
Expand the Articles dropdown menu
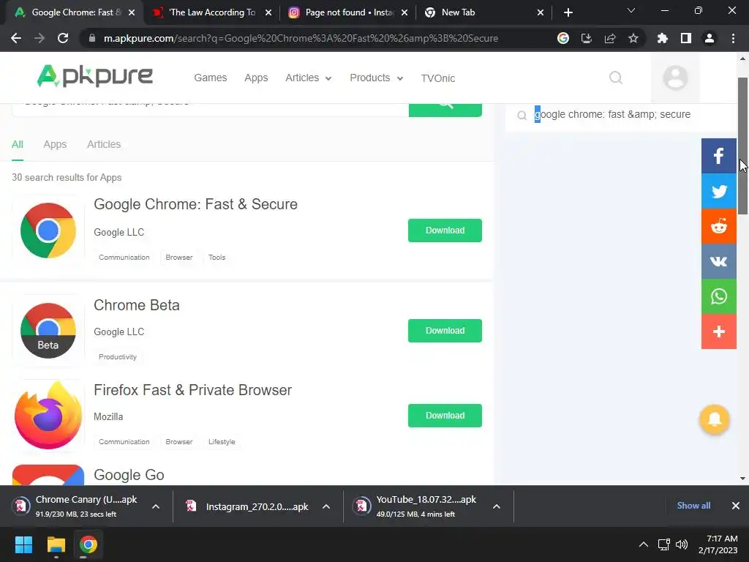point(308,78)
